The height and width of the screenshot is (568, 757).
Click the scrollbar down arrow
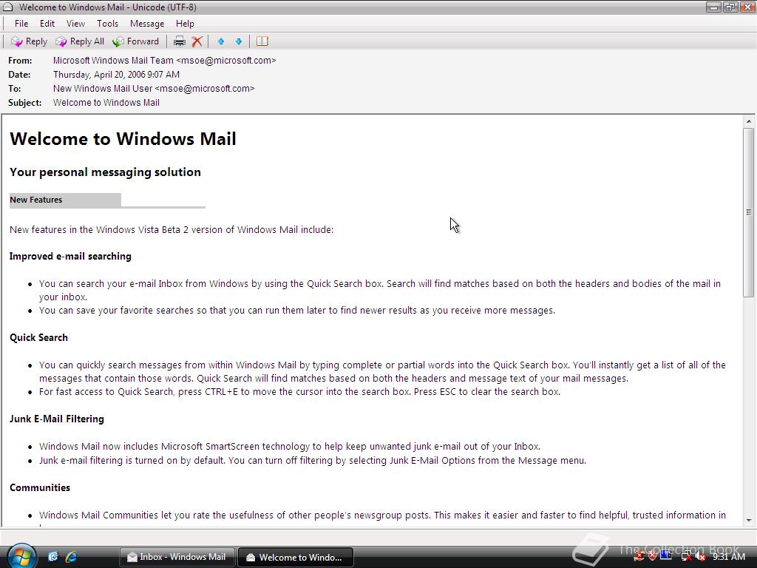click(749, 521)
